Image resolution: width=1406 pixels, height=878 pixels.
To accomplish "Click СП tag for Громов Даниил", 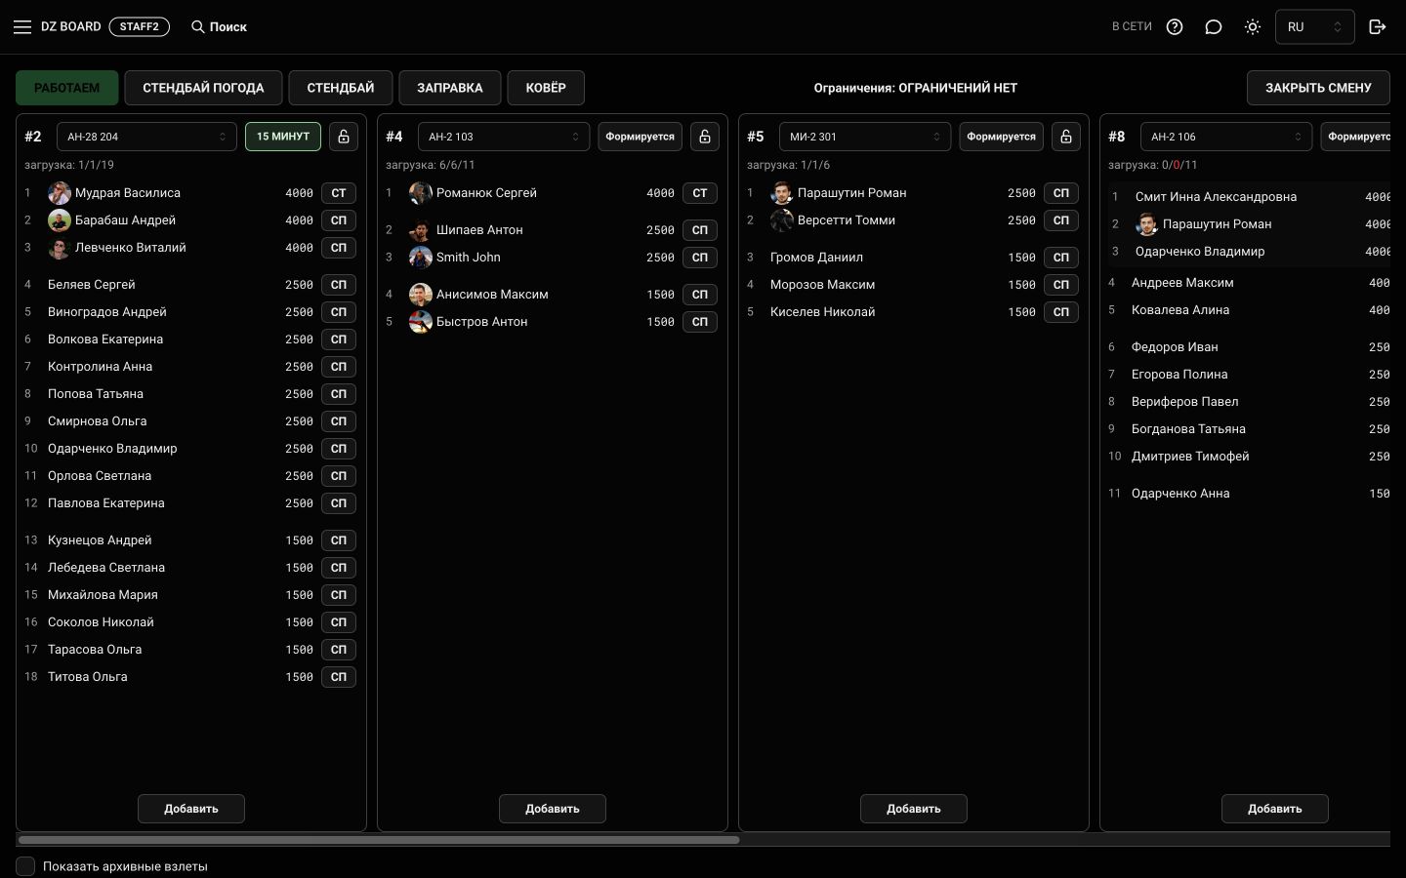I will pos(1061,258).
